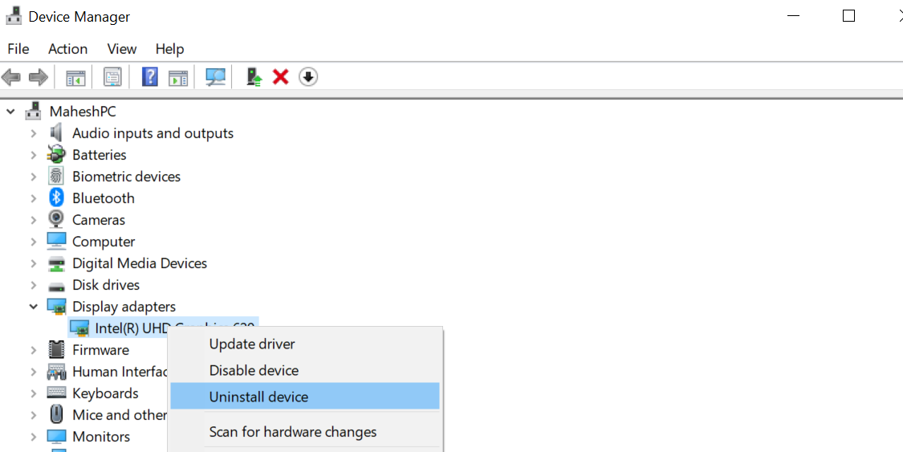Screen dimensions: 903x452
Task: Select the Firmware tree label
Action: pos(101,350)
